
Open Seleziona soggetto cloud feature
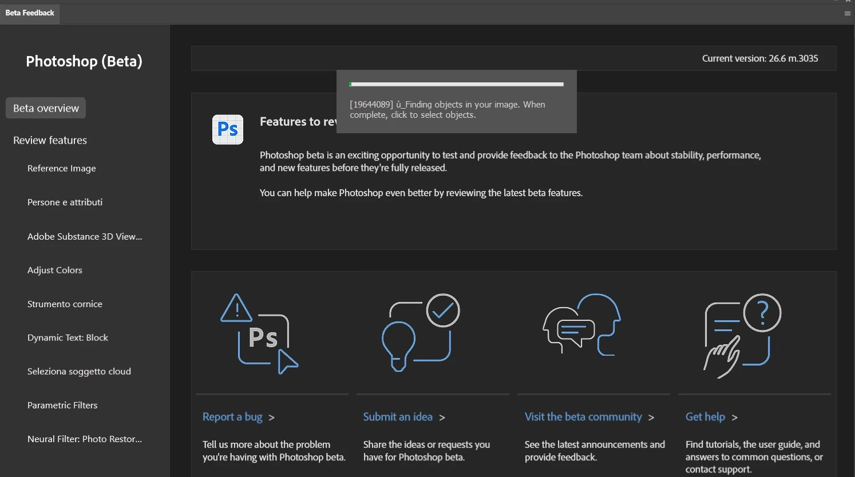[79, 371]
